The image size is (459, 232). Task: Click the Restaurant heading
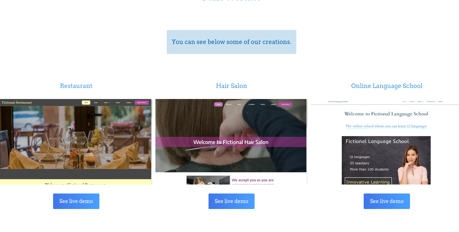tap(76, 86)
